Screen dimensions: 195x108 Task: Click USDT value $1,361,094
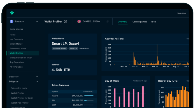[x=78, y=105]
